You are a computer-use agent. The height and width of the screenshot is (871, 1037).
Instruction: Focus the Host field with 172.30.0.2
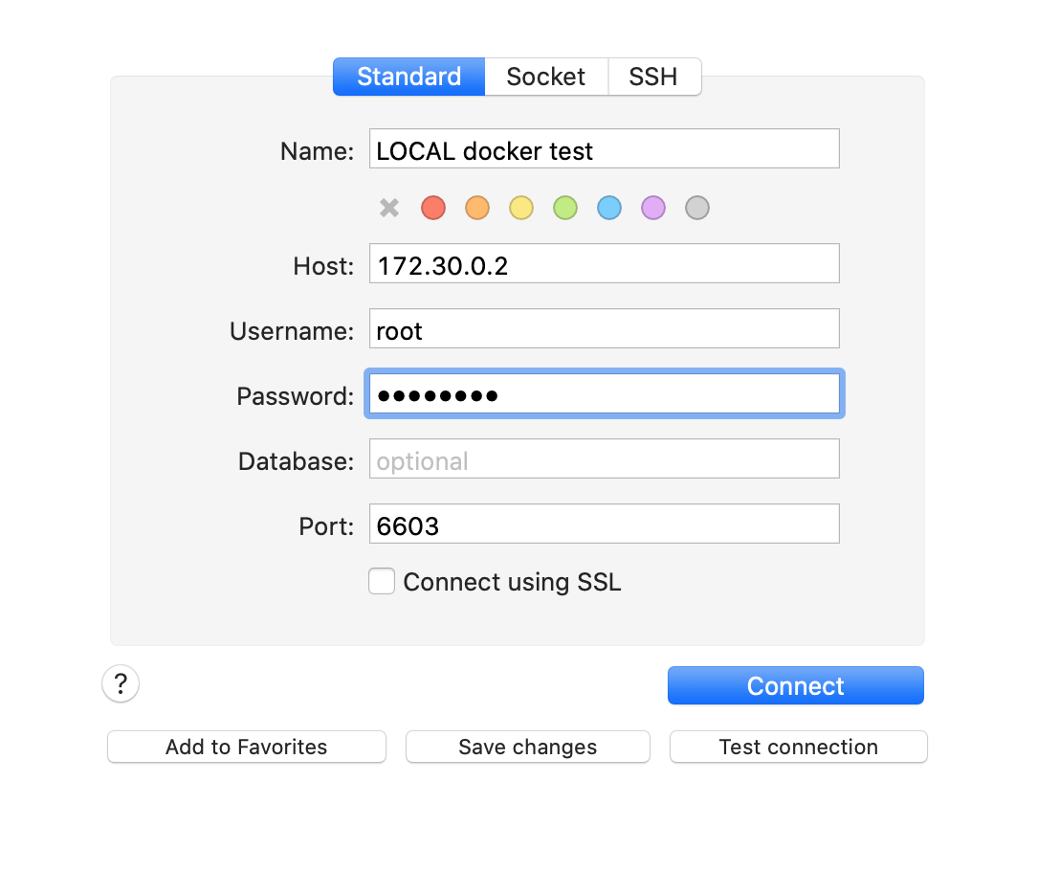point(604,264)
